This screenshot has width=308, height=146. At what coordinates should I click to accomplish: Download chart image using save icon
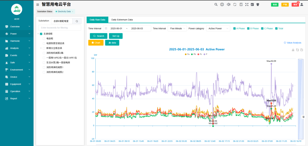pos(293,50)
